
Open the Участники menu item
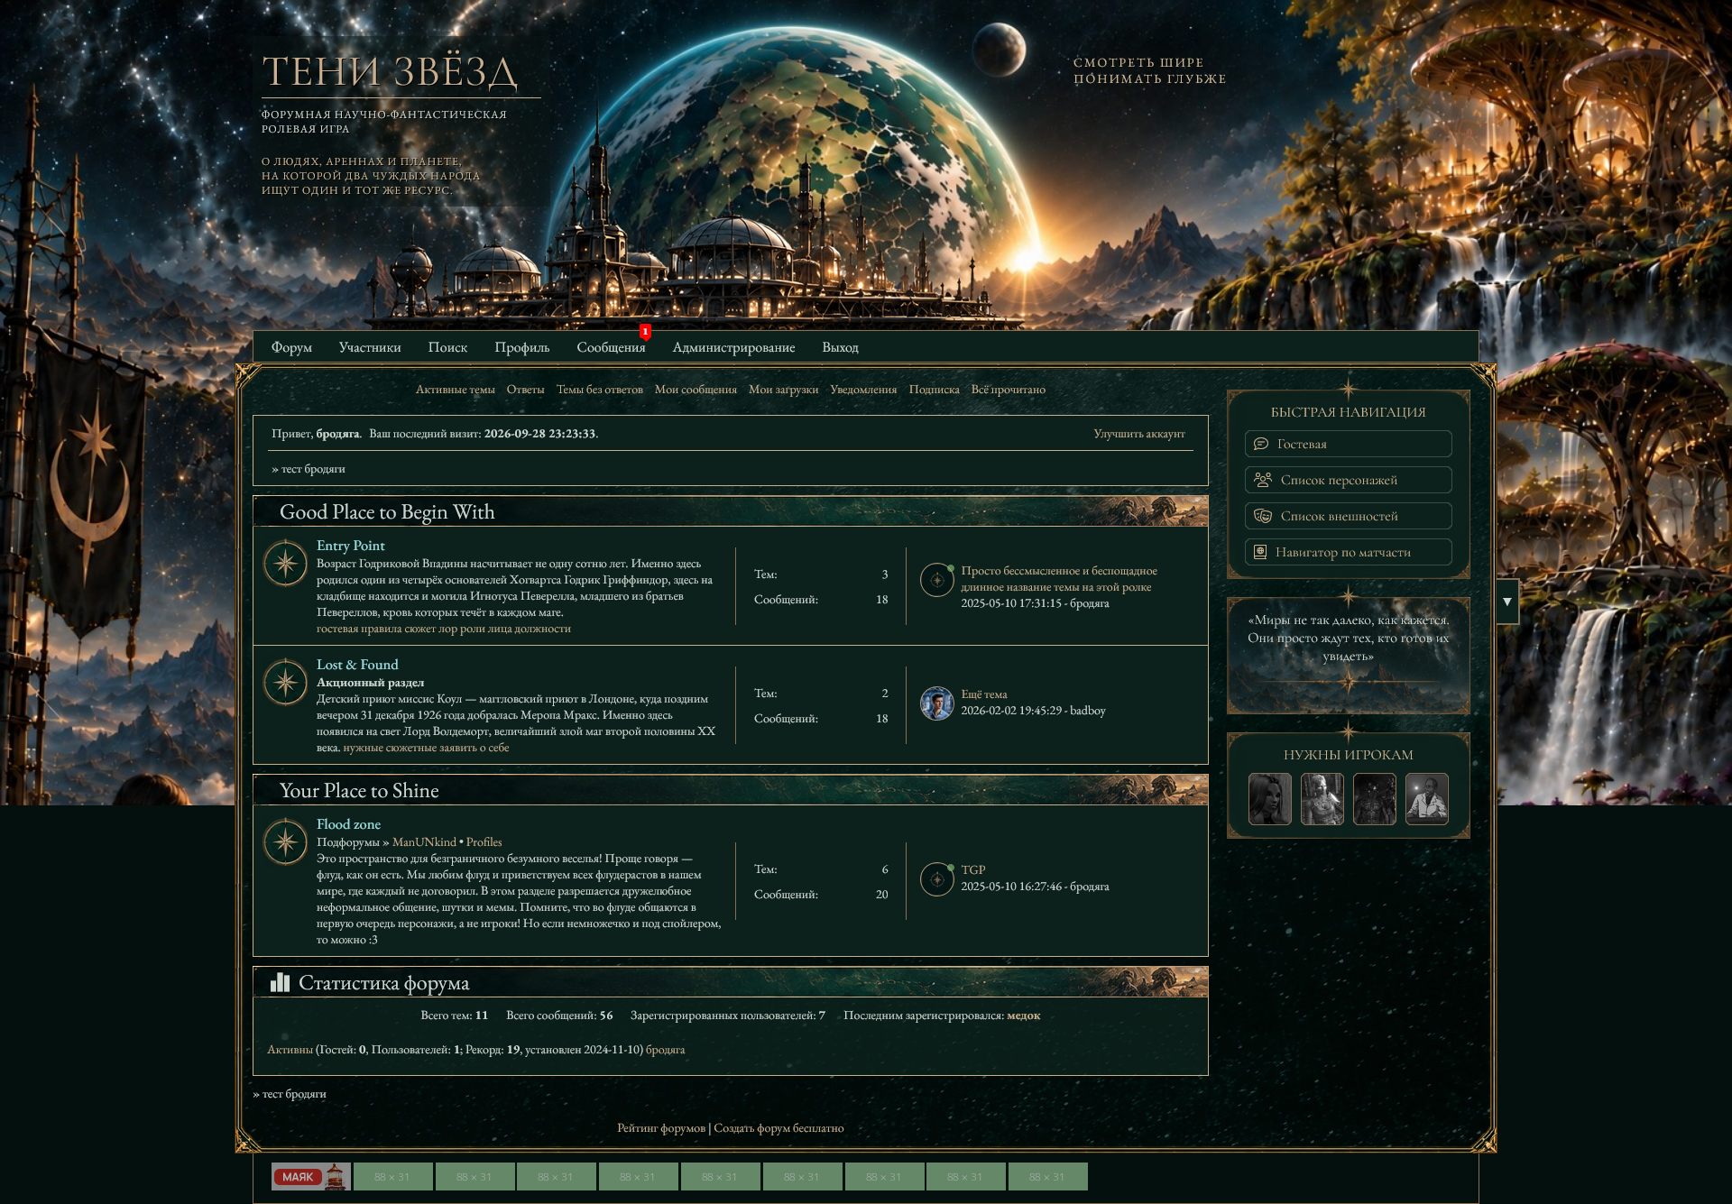(x=370, y=347)
